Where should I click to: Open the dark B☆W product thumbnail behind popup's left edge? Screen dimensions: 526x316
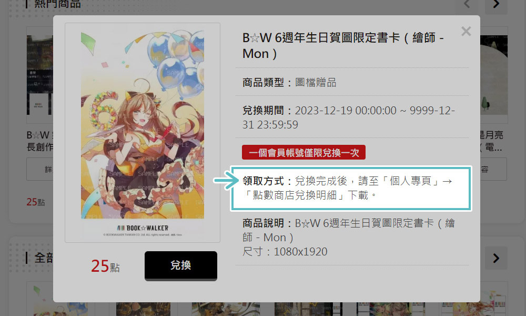tap(39, 75)
